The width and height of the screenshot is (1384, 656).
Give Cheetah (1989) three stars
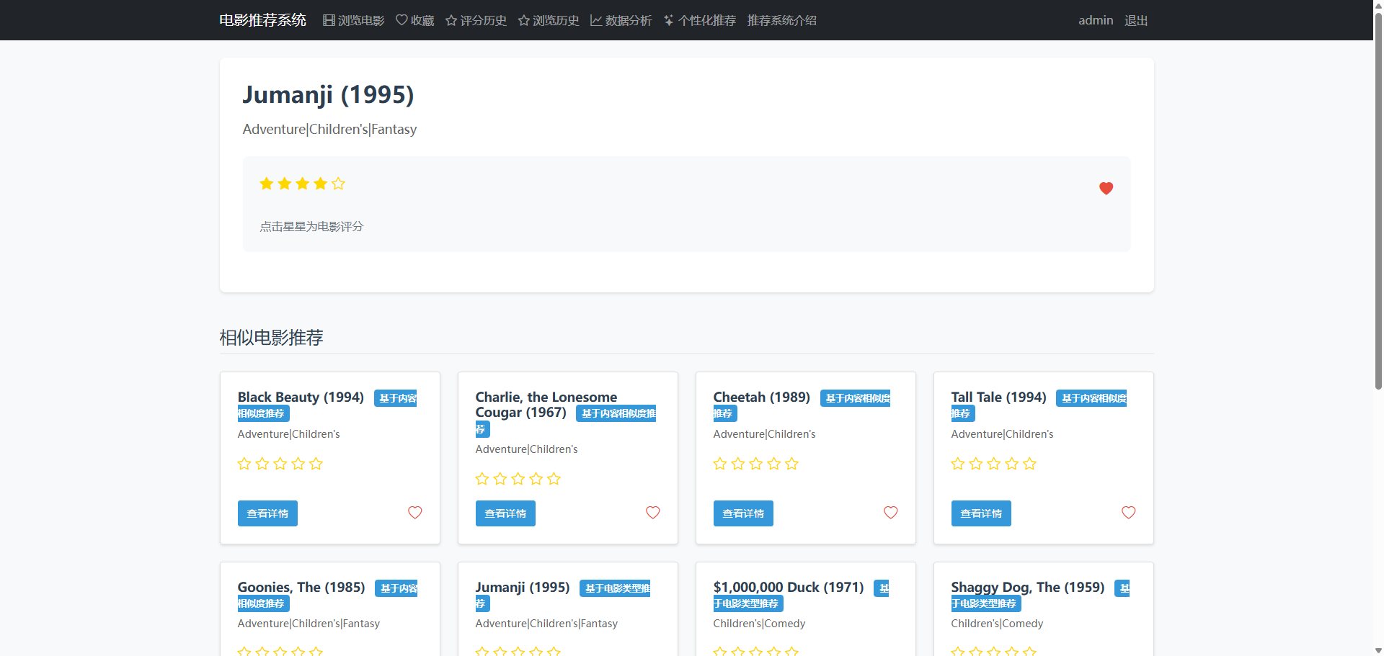756,464
